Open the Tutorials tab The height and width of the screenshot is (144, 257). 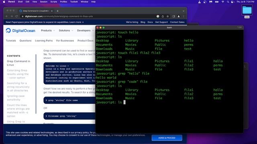pos(11,41)
